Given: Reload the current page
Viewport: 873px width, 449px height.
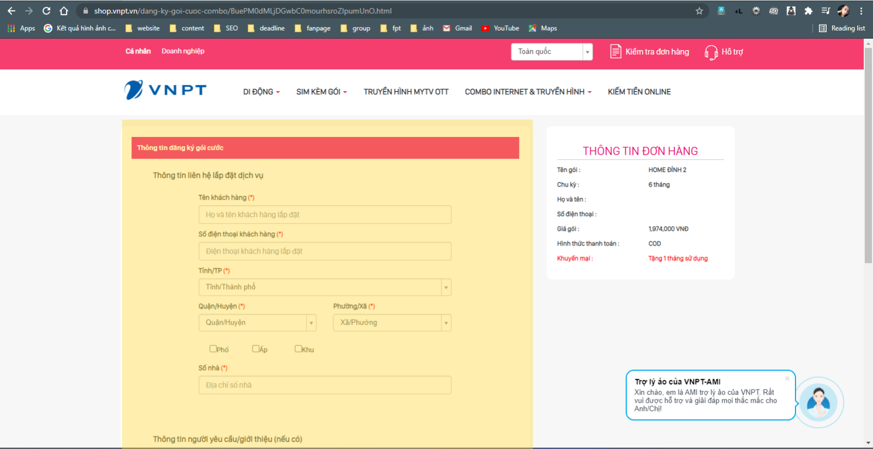Looking at the screenshot, I should coord(46,11).
